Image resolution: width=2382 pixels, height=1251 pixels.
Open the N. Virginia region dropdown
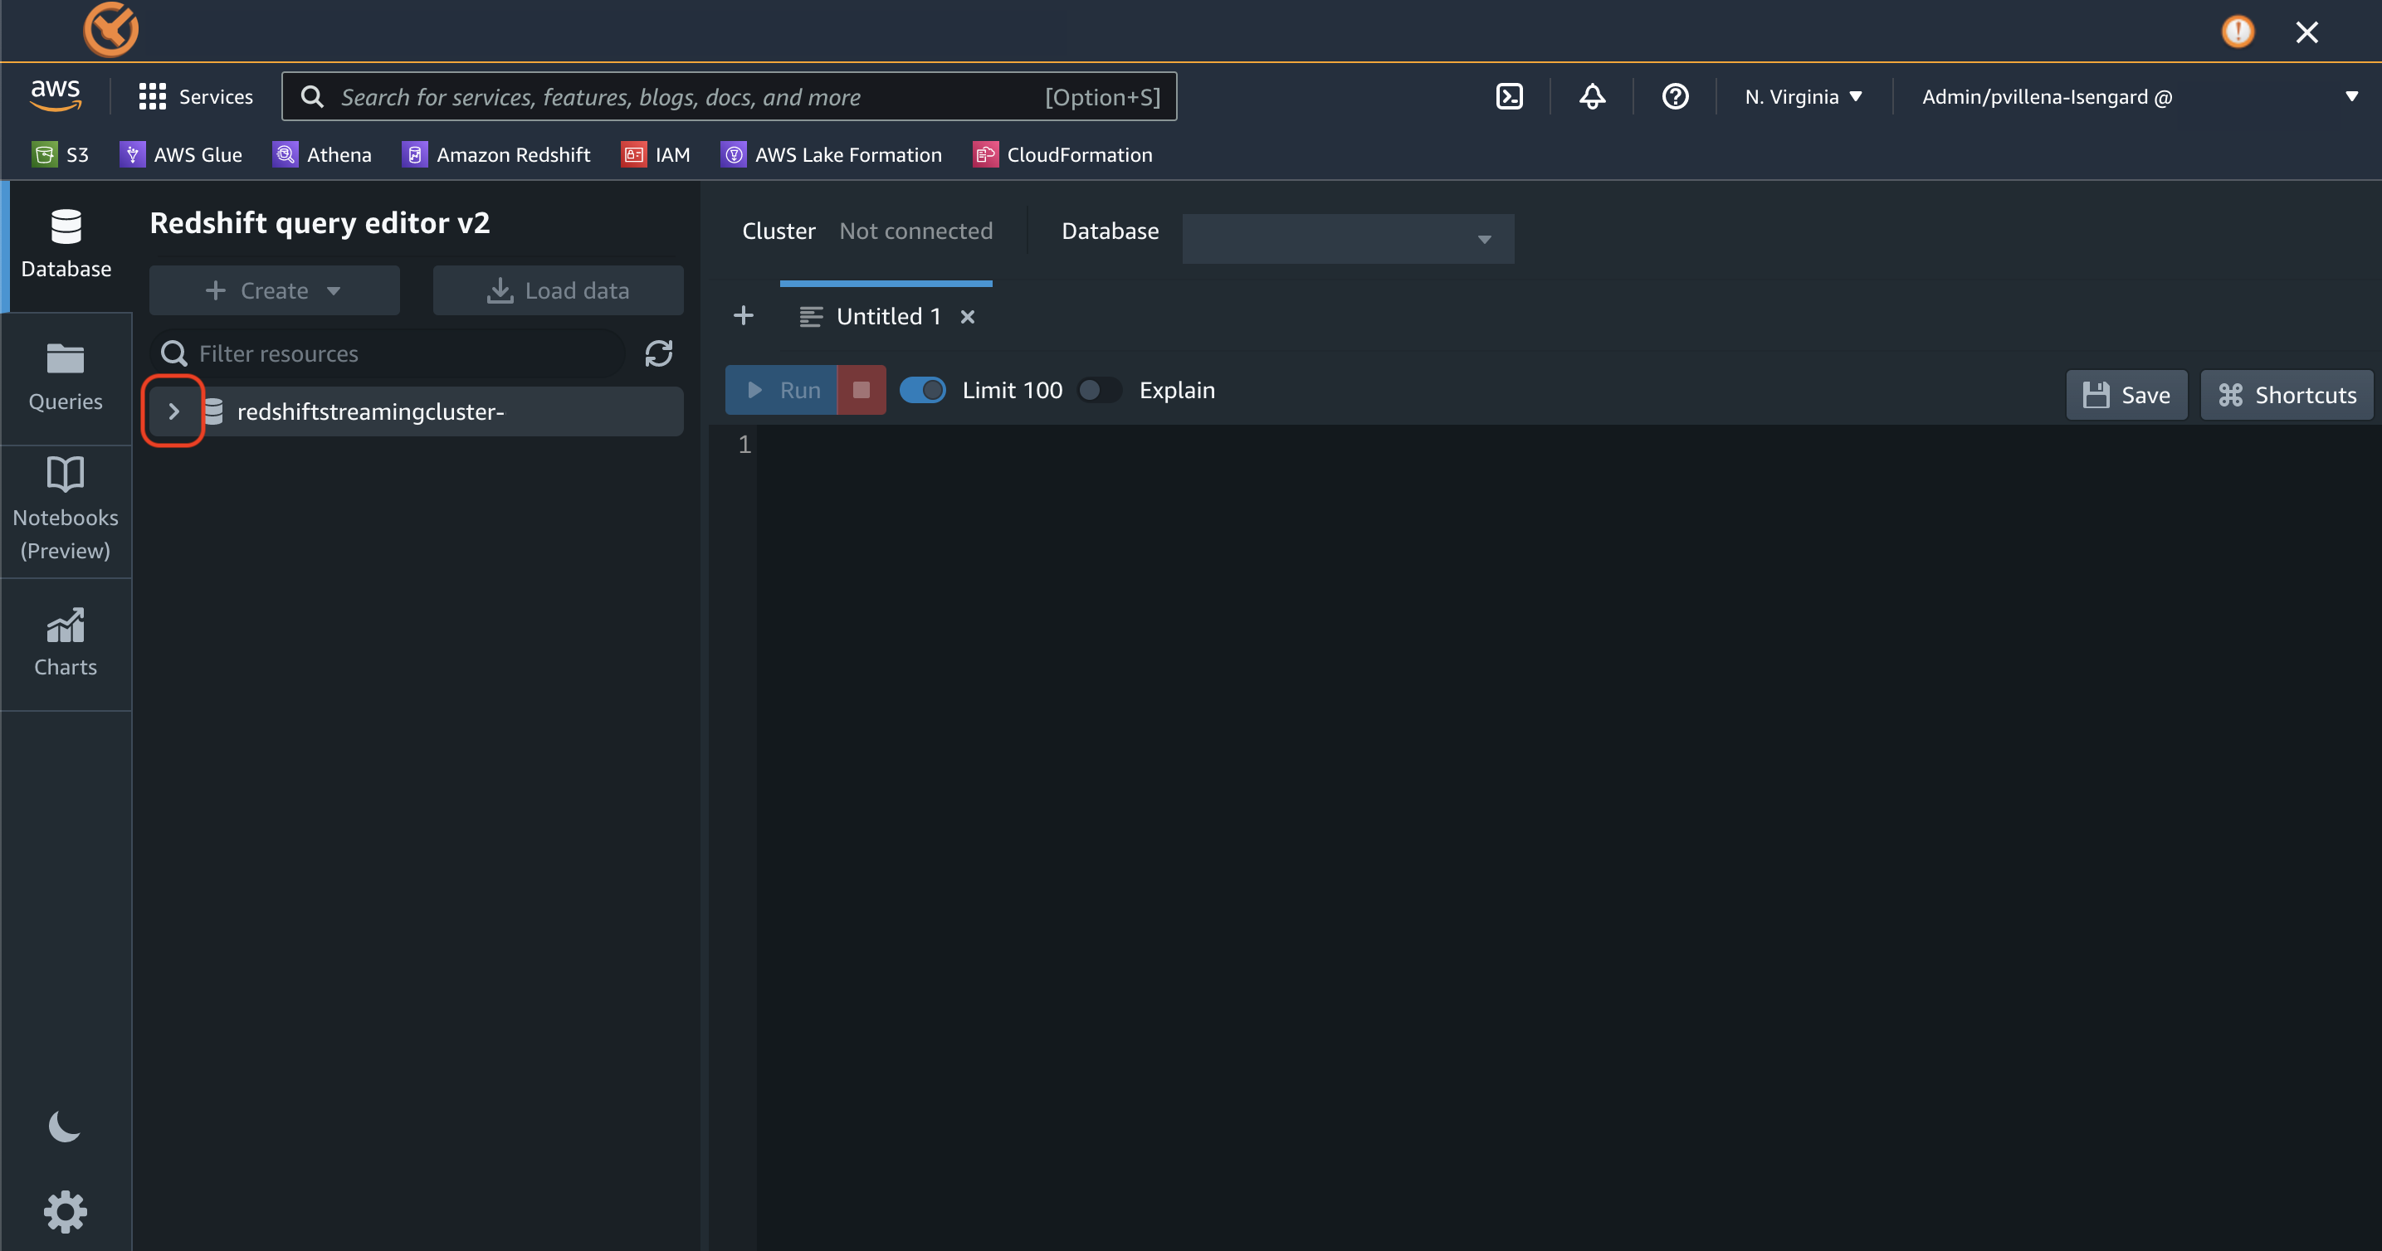point(1802,96)
